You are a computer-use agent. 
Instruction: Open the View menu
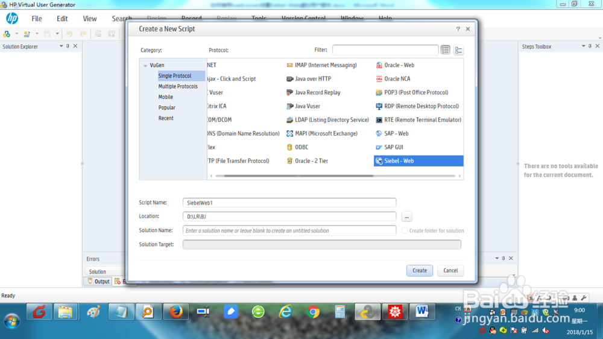90,19
